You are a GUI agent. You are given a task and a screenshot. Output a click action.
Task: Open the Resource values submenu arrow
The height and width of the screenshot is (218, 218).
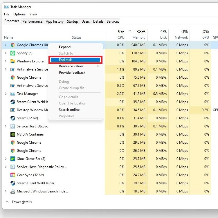click(98, 66)
